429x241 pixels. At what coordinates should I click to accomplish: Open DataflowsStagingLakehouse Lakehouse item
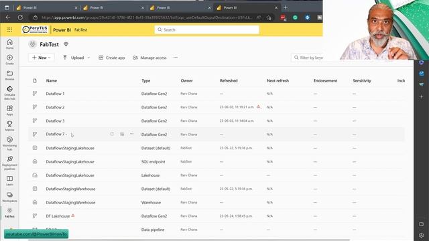[x=70, y=175]
